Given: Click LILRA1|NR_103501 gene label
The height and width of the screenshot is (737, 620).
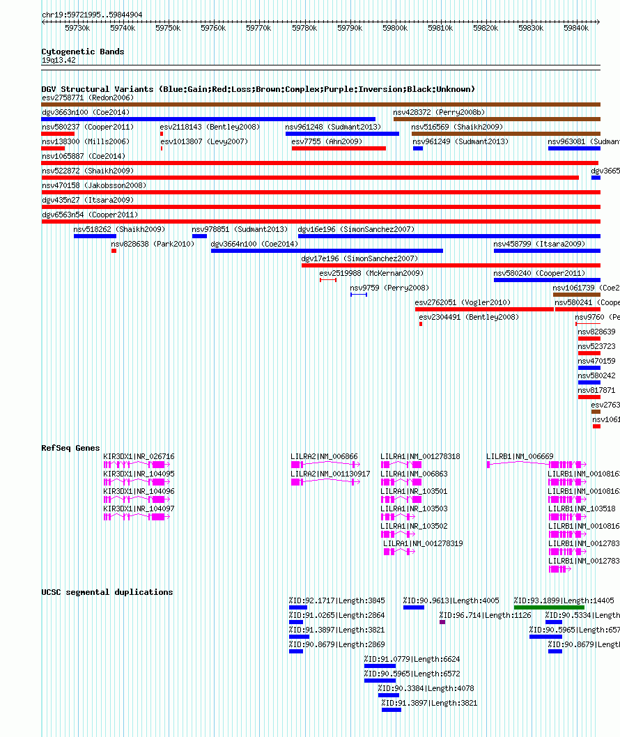Looking at the screenshot, I should [x=414, y=490].
